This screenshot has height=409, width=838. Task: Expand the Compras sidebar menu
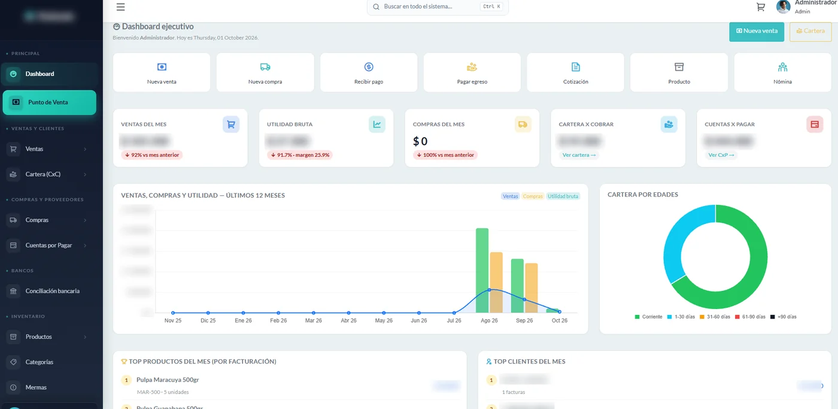click(49, 220)
